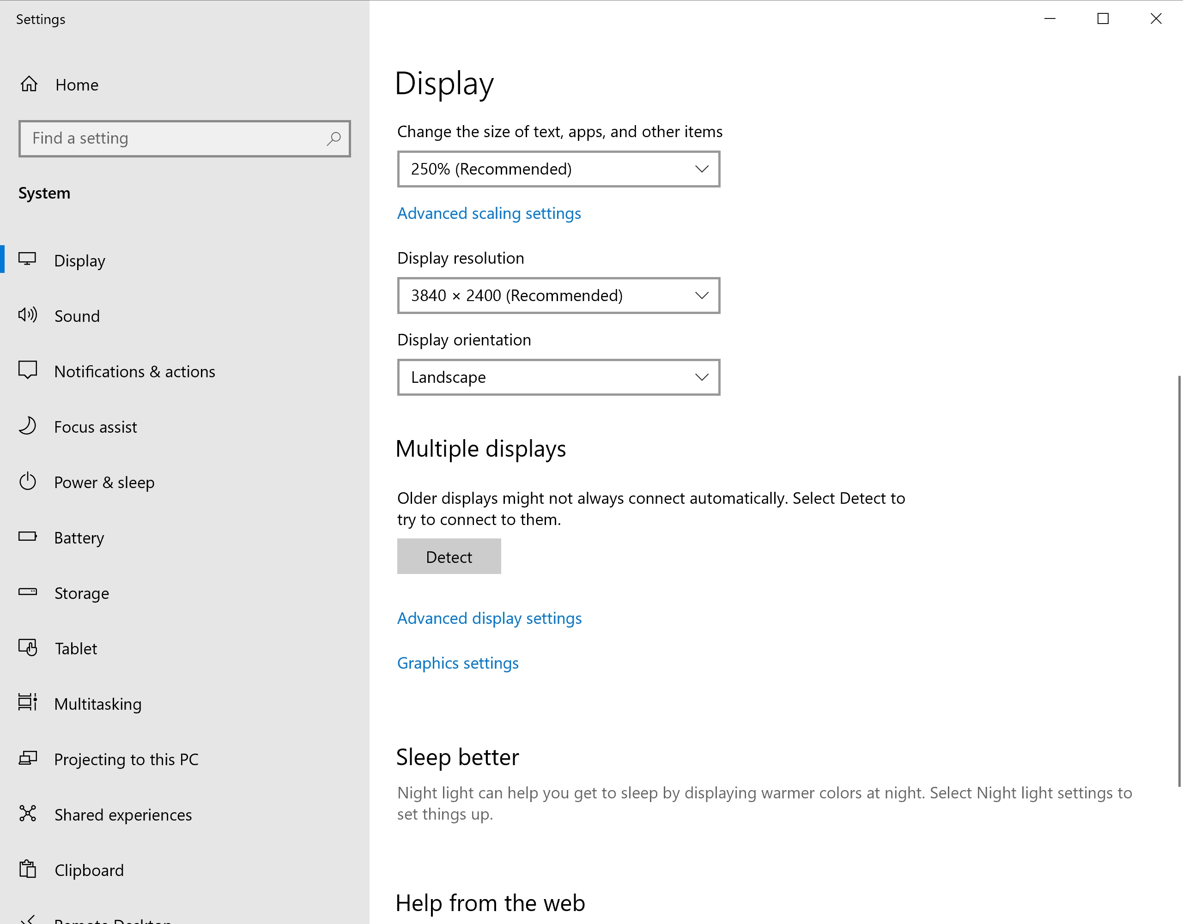1183x924 pixels.
Task: Expand the Display resolution dropdown
Action: [559, 296]
